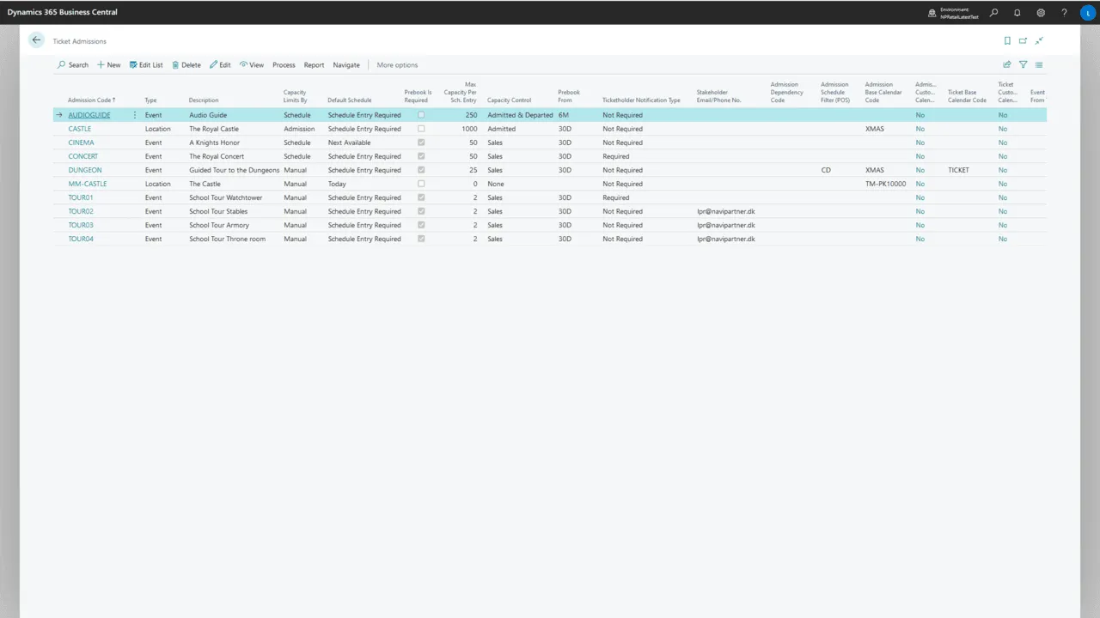
Task: Open the help question mark
Action: click(x=1064, y=13)
